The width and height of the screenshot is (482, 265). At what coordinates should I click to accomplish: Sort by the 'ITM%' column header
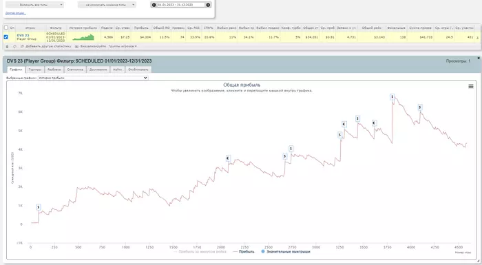pos(209,28)
